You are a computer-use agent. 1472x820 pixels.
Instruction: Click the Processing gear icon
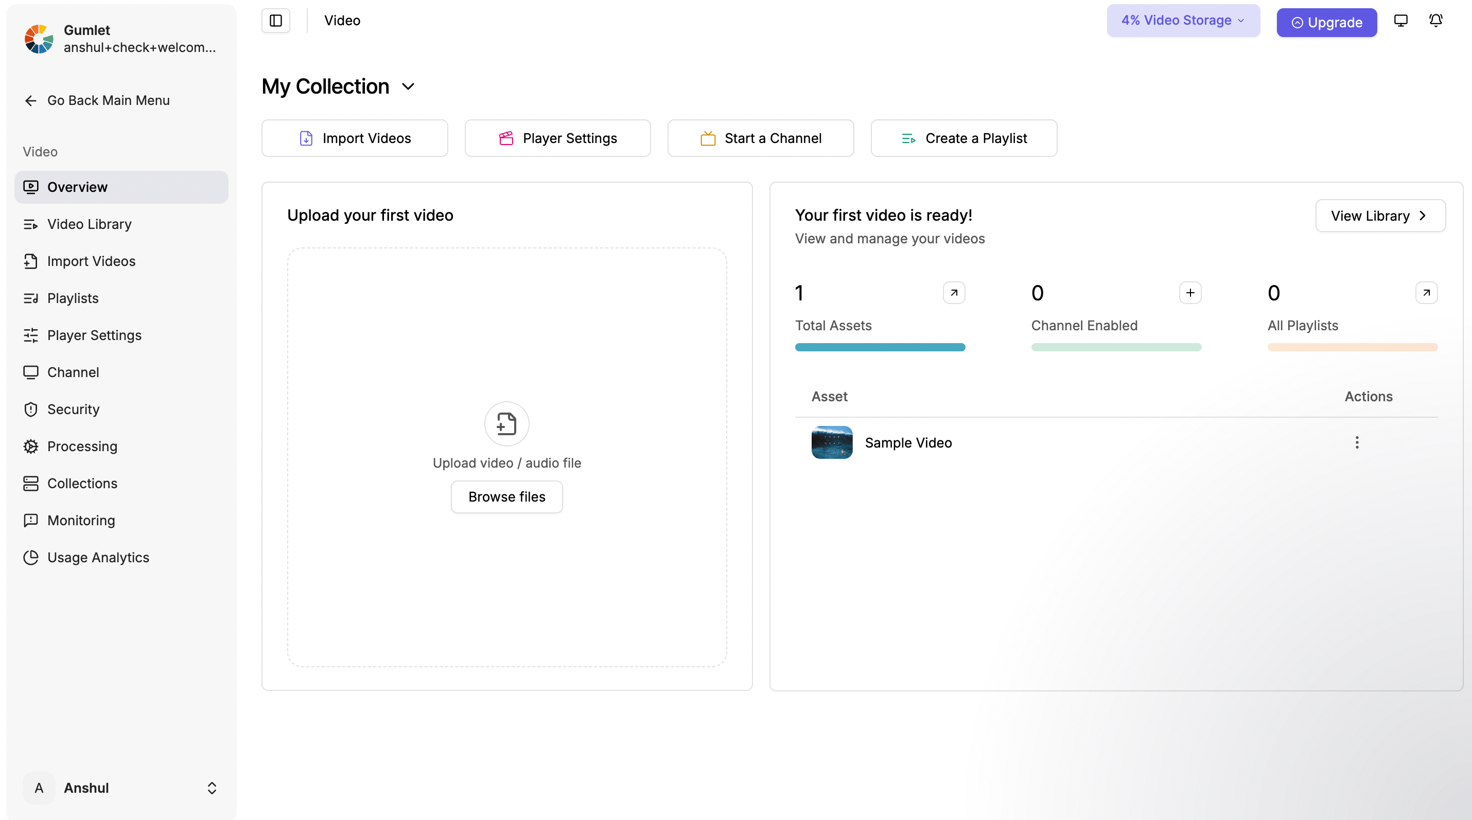(31, 447)
